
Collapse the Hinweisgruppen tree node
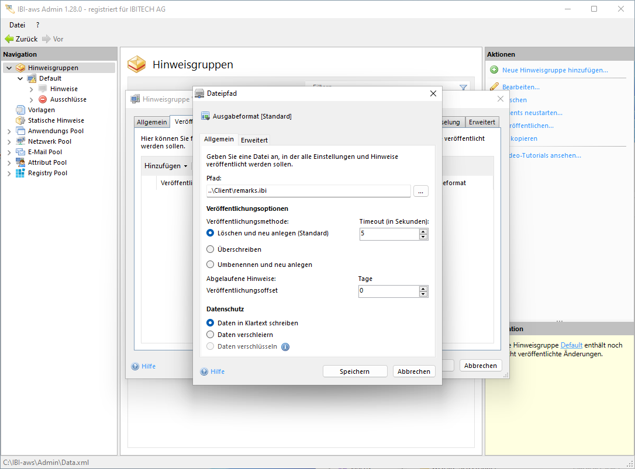coord(9,68)
